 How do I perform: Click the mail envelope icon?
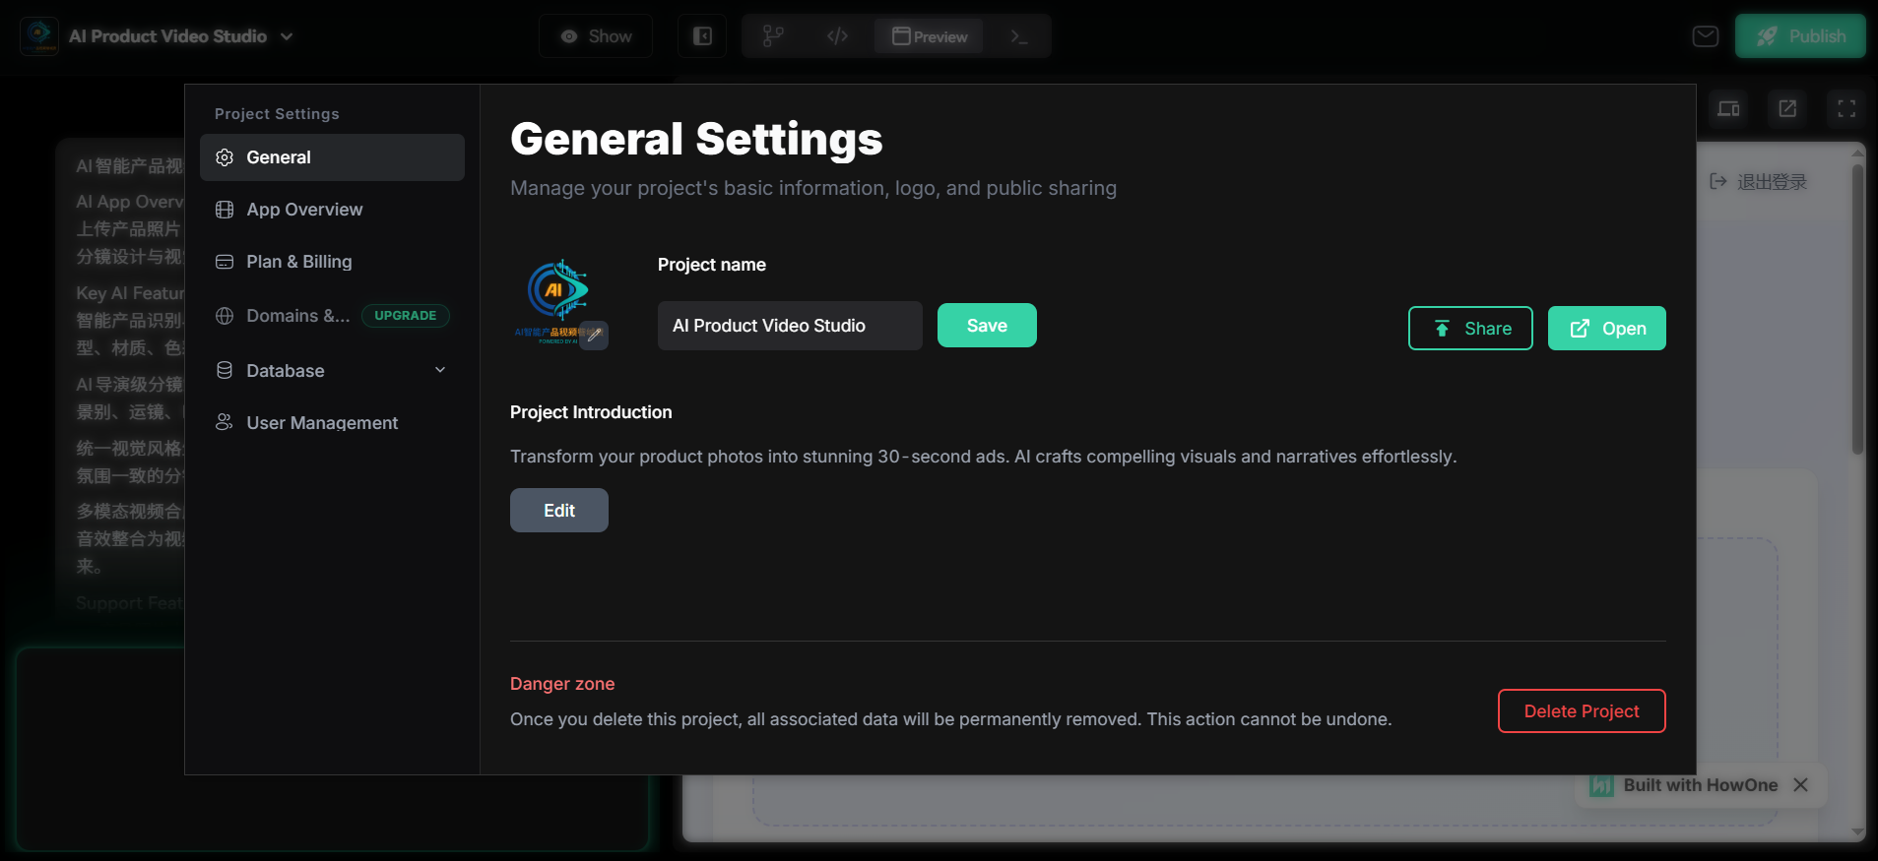pos(1705,36)
